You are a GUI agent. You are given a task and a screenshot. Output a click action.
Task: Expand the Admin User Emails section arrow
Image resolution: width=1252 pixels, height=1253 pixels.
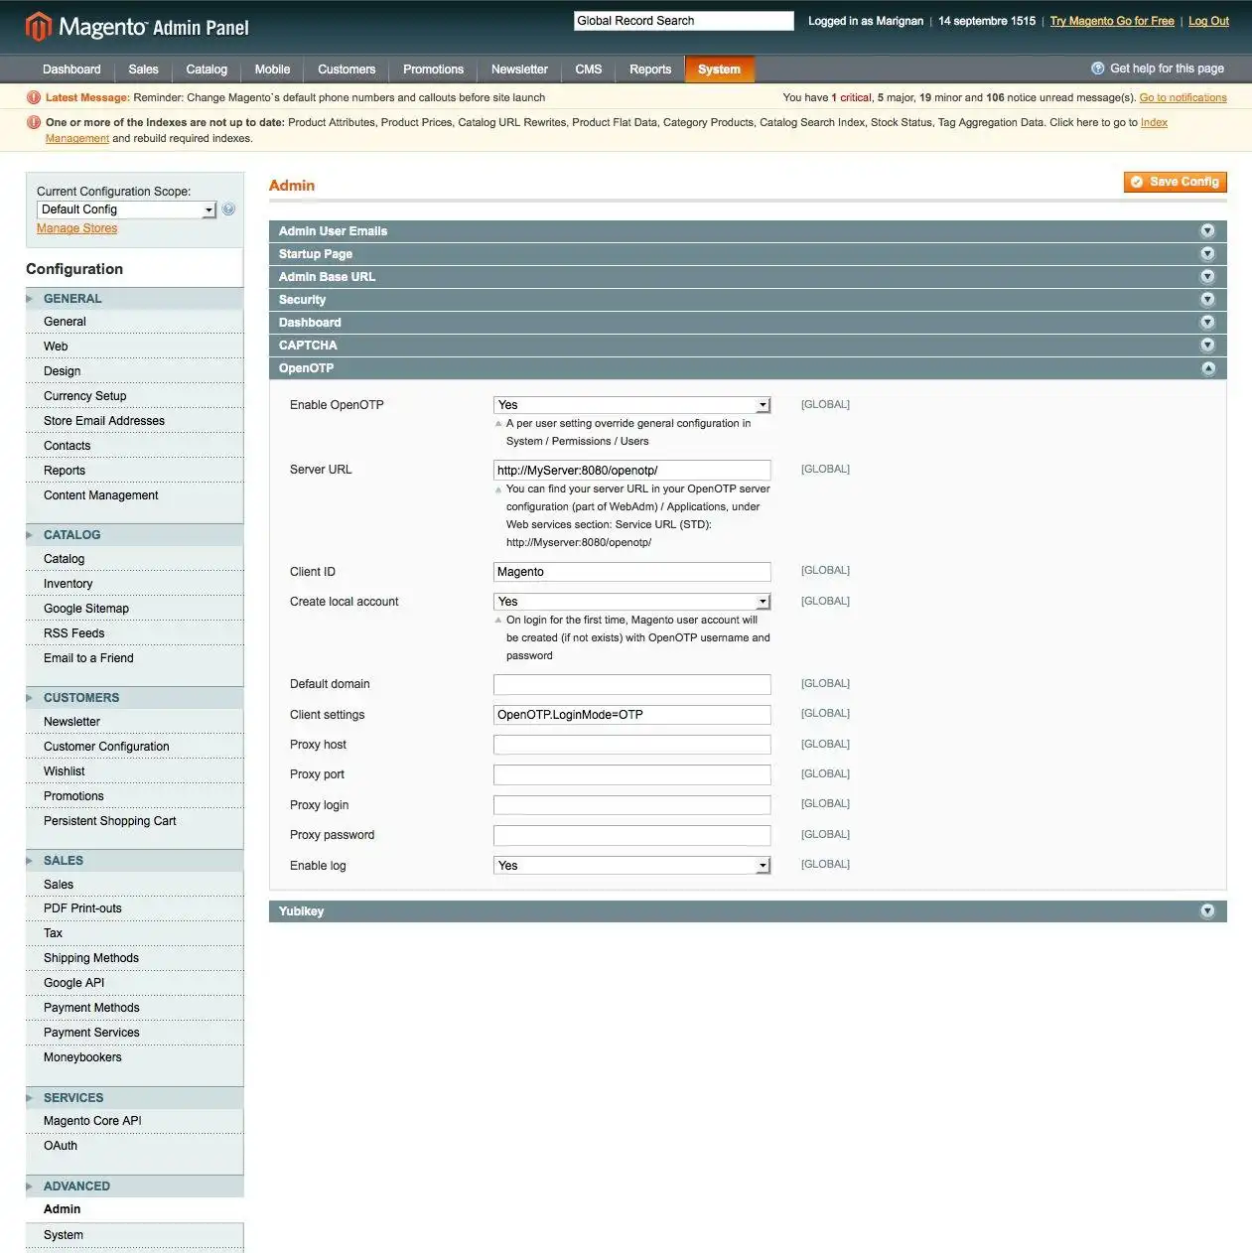(1207, 230)
